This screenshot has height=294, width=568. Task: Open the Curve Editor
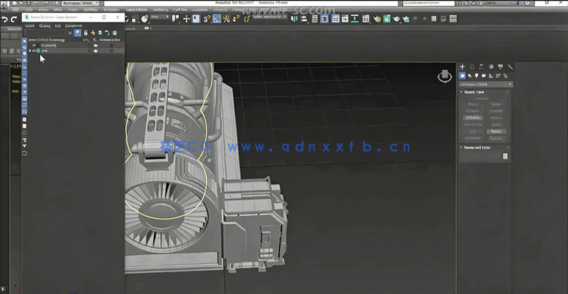click(x=344, y=19)
